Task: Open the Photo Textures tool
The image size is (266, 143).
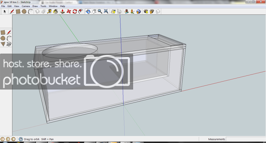Action: [132, 11]
